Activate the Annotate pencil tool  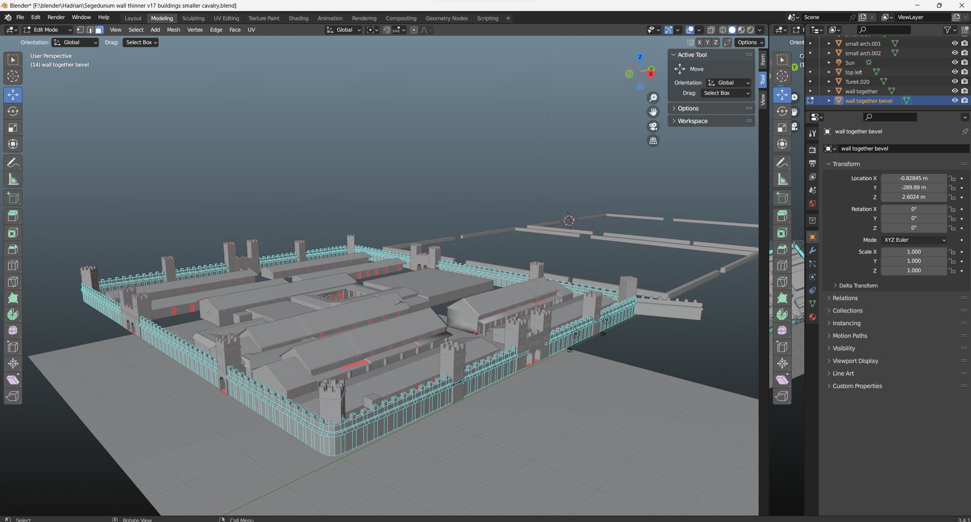pyautogui.click(x=13, y=163)
